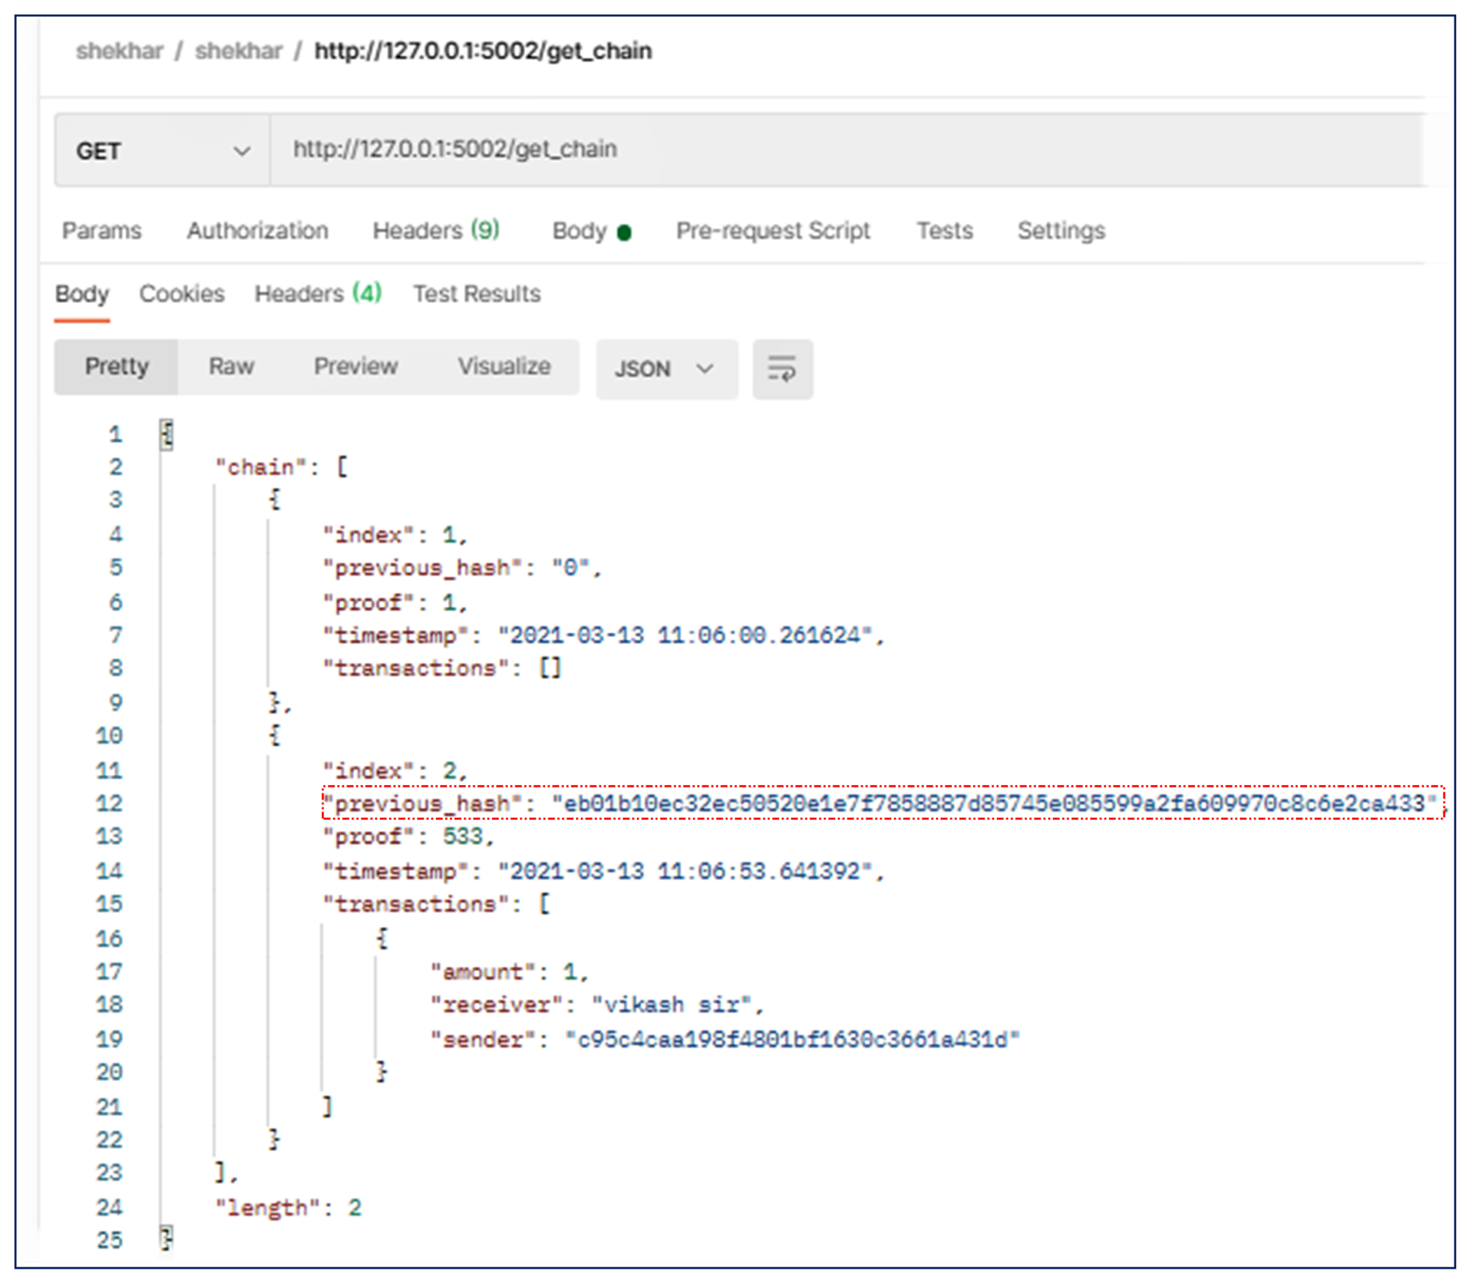Show response Cookies tab
Image resolution: width=1470 pixels, height=1285 pixels.
(x=181, y=293)
